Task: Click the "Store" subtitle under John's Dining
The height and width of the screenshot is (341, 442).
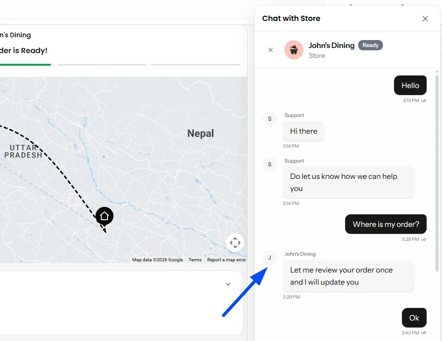Action: (x=317, y=56)
